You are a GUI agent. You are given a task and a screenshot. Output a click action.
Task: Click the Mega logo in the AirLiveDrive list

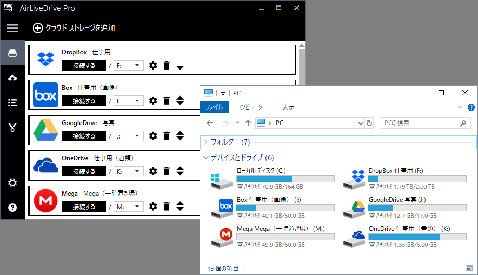pyautogui.click(x=46, y=201)
